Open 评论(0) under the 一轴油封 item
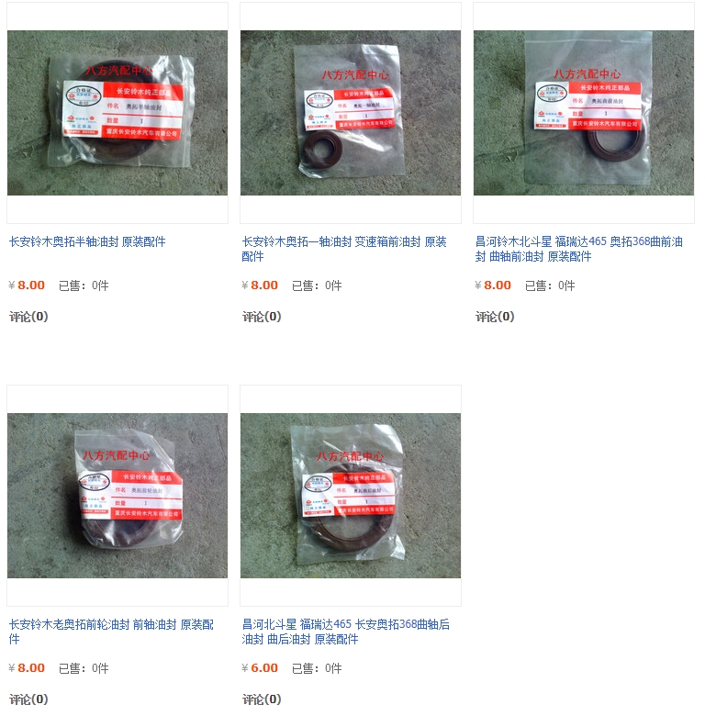 click(x=262, y=317)
